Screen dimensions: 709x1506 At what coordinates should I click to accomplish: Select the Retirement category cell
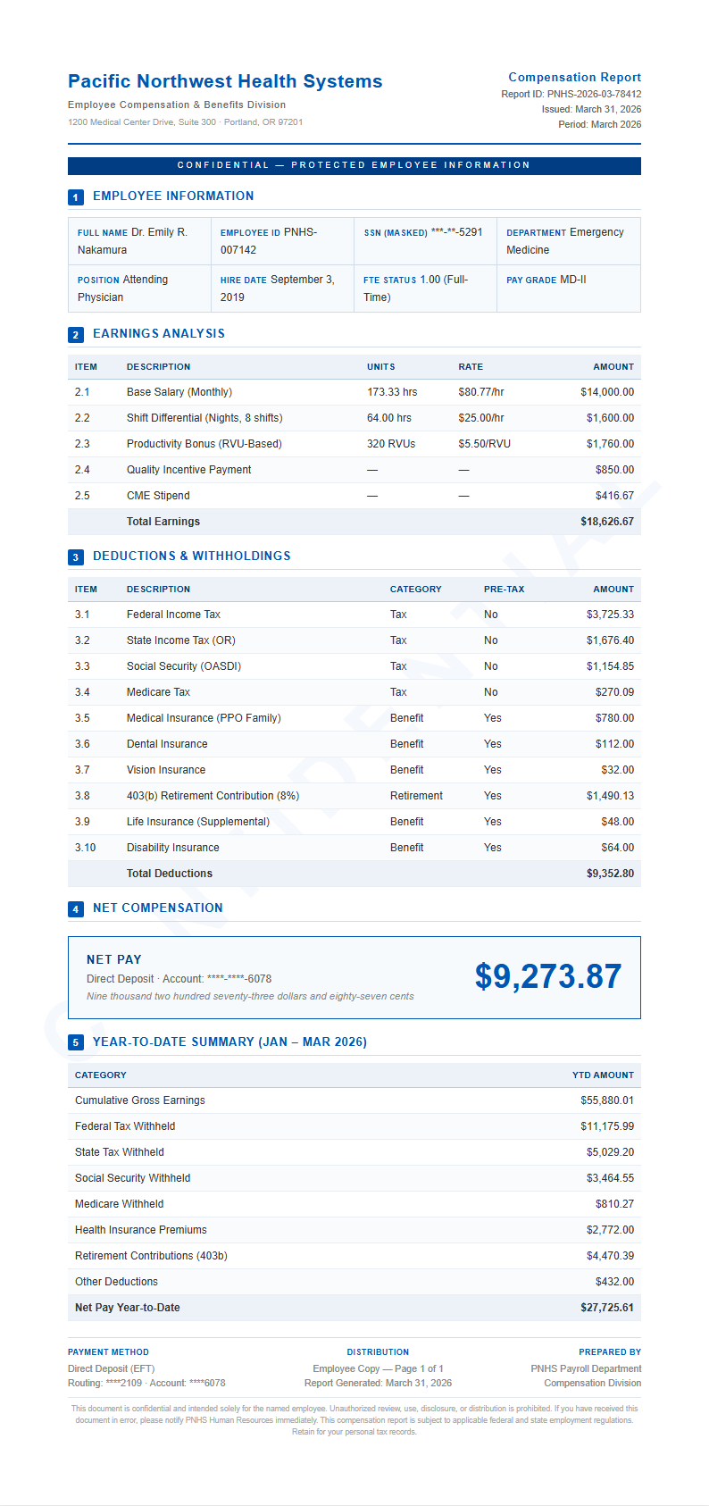tap(416, 796)
